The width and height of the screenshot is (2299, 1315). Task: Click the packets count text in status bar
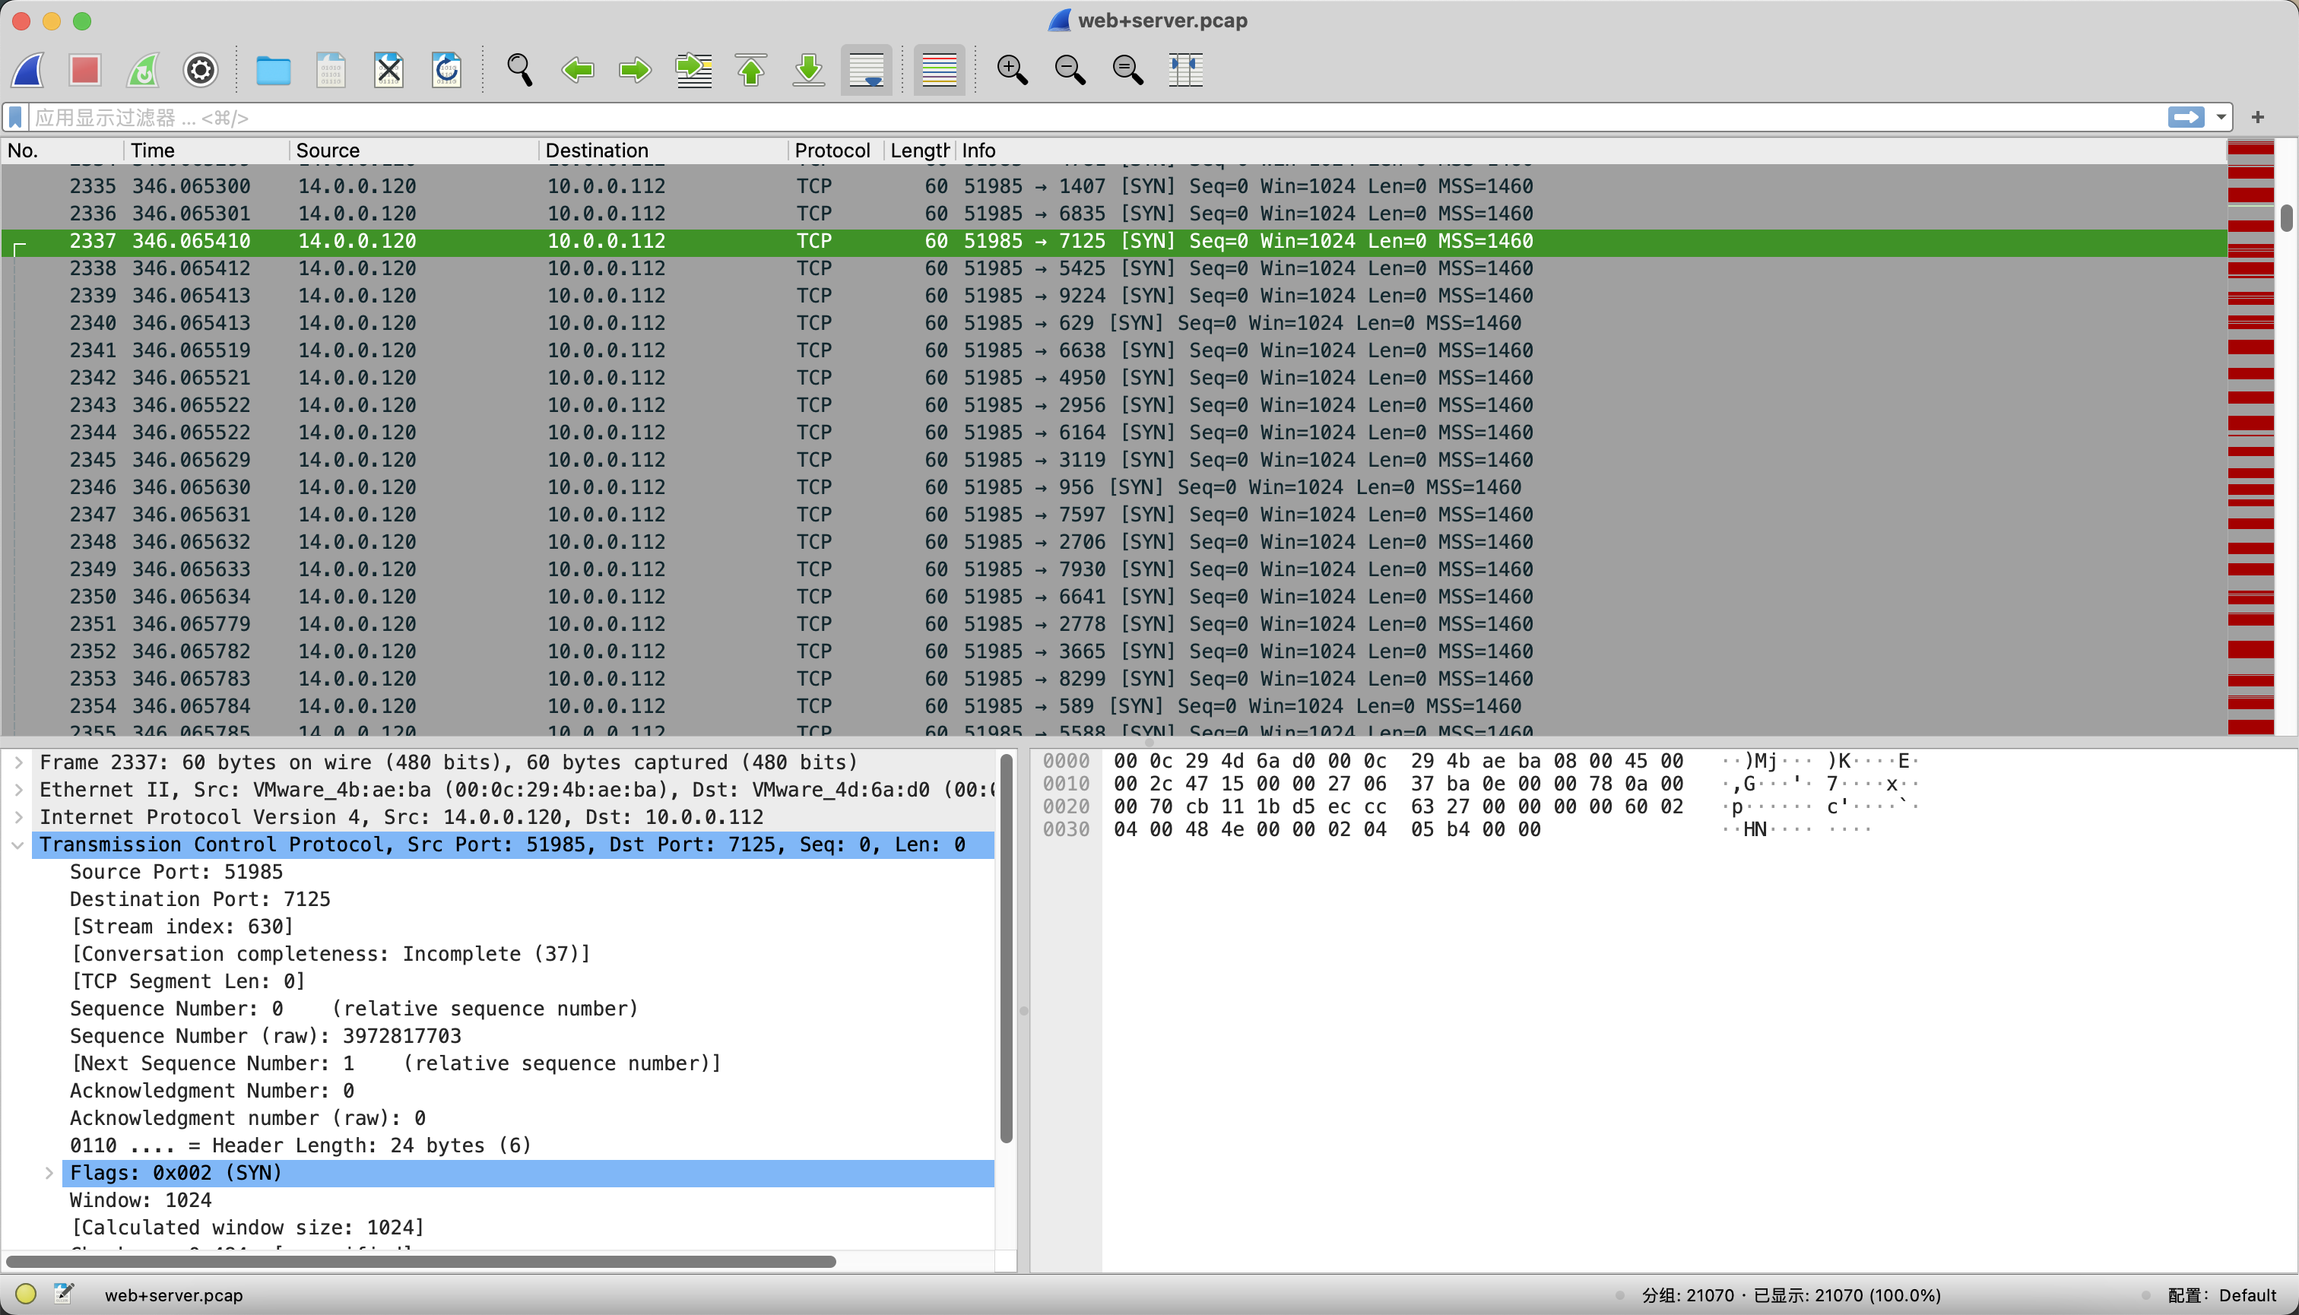(1790, 1295)
